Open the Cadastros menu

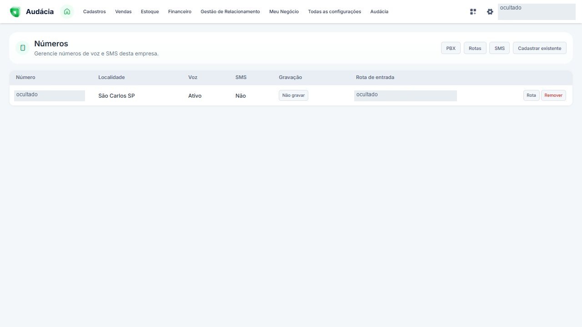click(95, 12)
